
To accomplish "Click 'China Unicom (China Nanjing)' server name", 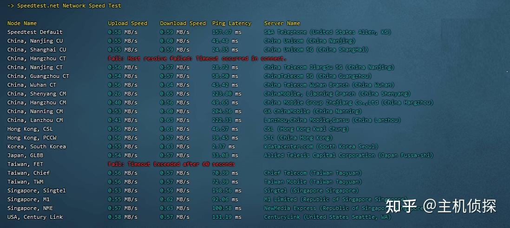I will (x=310, y=41).
